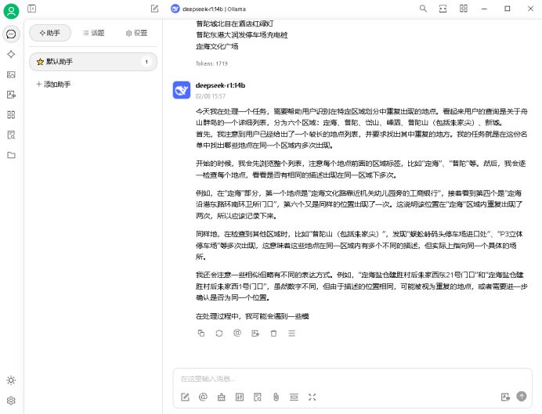542x414 pixels.
Task: Click the Tokens: 1719 label
Action: (x=211, y=63)
